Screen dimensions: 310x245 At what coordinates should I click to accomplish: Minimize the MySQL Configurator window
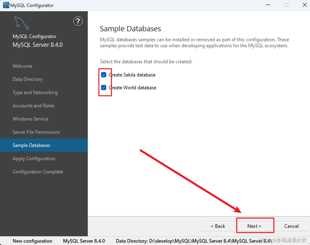[x=268, y=5]
